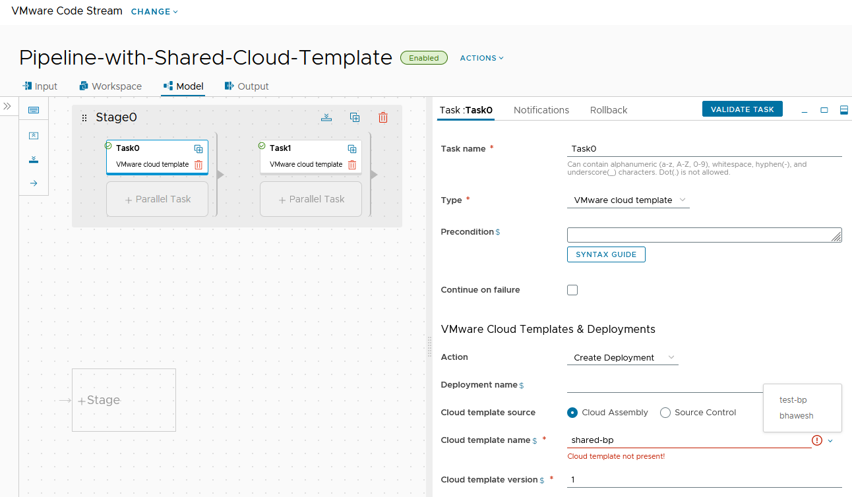Dock the task panel using the split icon
The height and width of the screenshot is (497, 852).
click(x=844, y=110)
